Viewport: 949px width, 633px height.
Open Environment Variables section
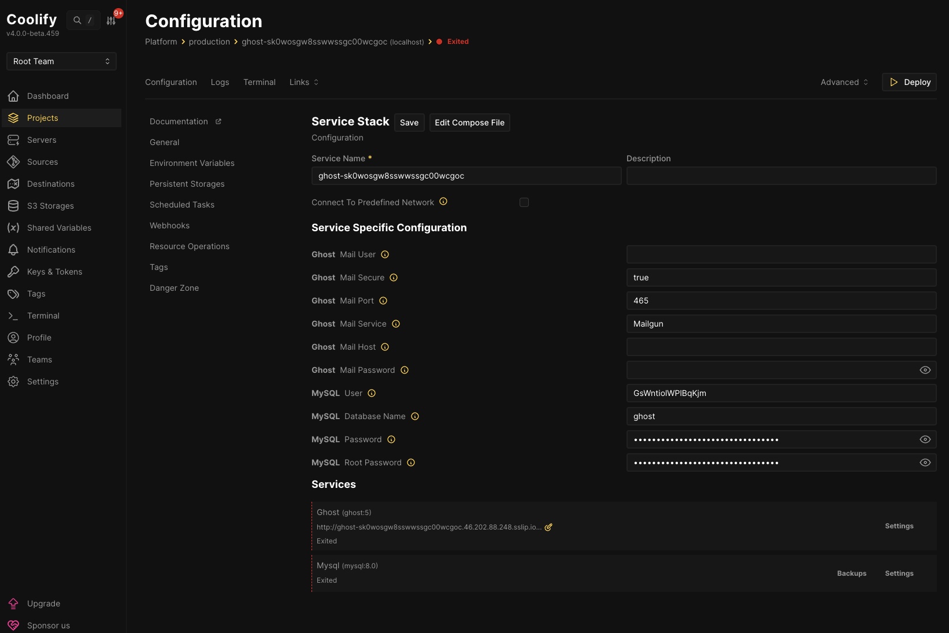click(x=192, y=163)
